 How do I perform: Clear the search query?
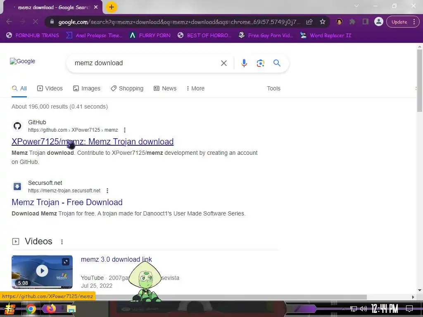tap(223, 63)
